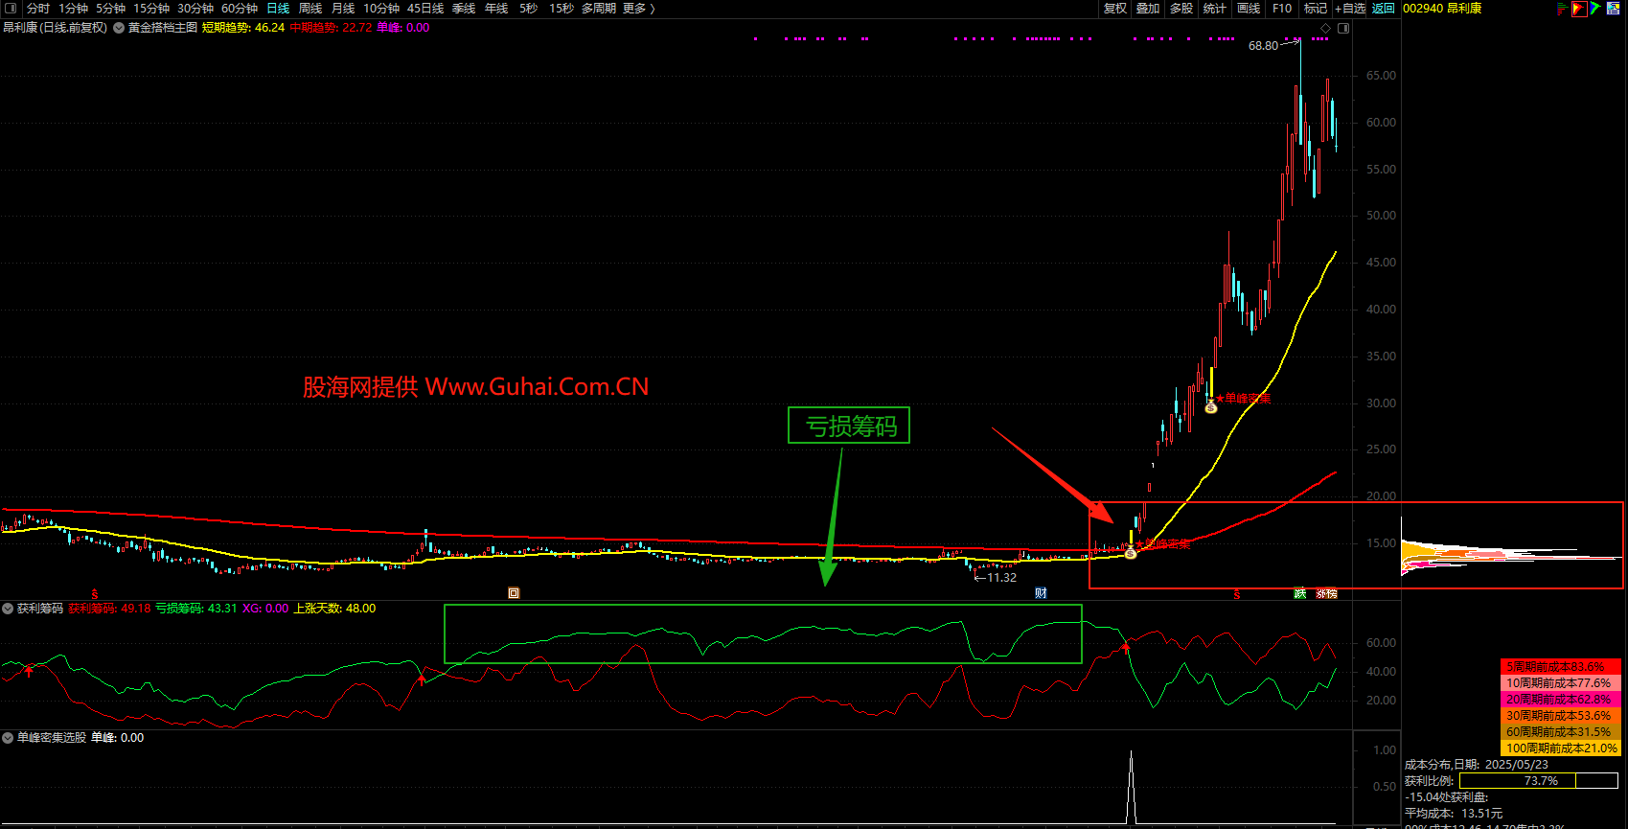Open F10 company info
This screenshot has height=829, width=1628.
pos(1282,8)
